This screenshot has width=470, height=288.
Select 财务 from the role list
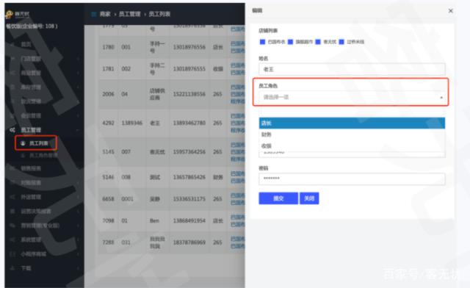point(352,134)
